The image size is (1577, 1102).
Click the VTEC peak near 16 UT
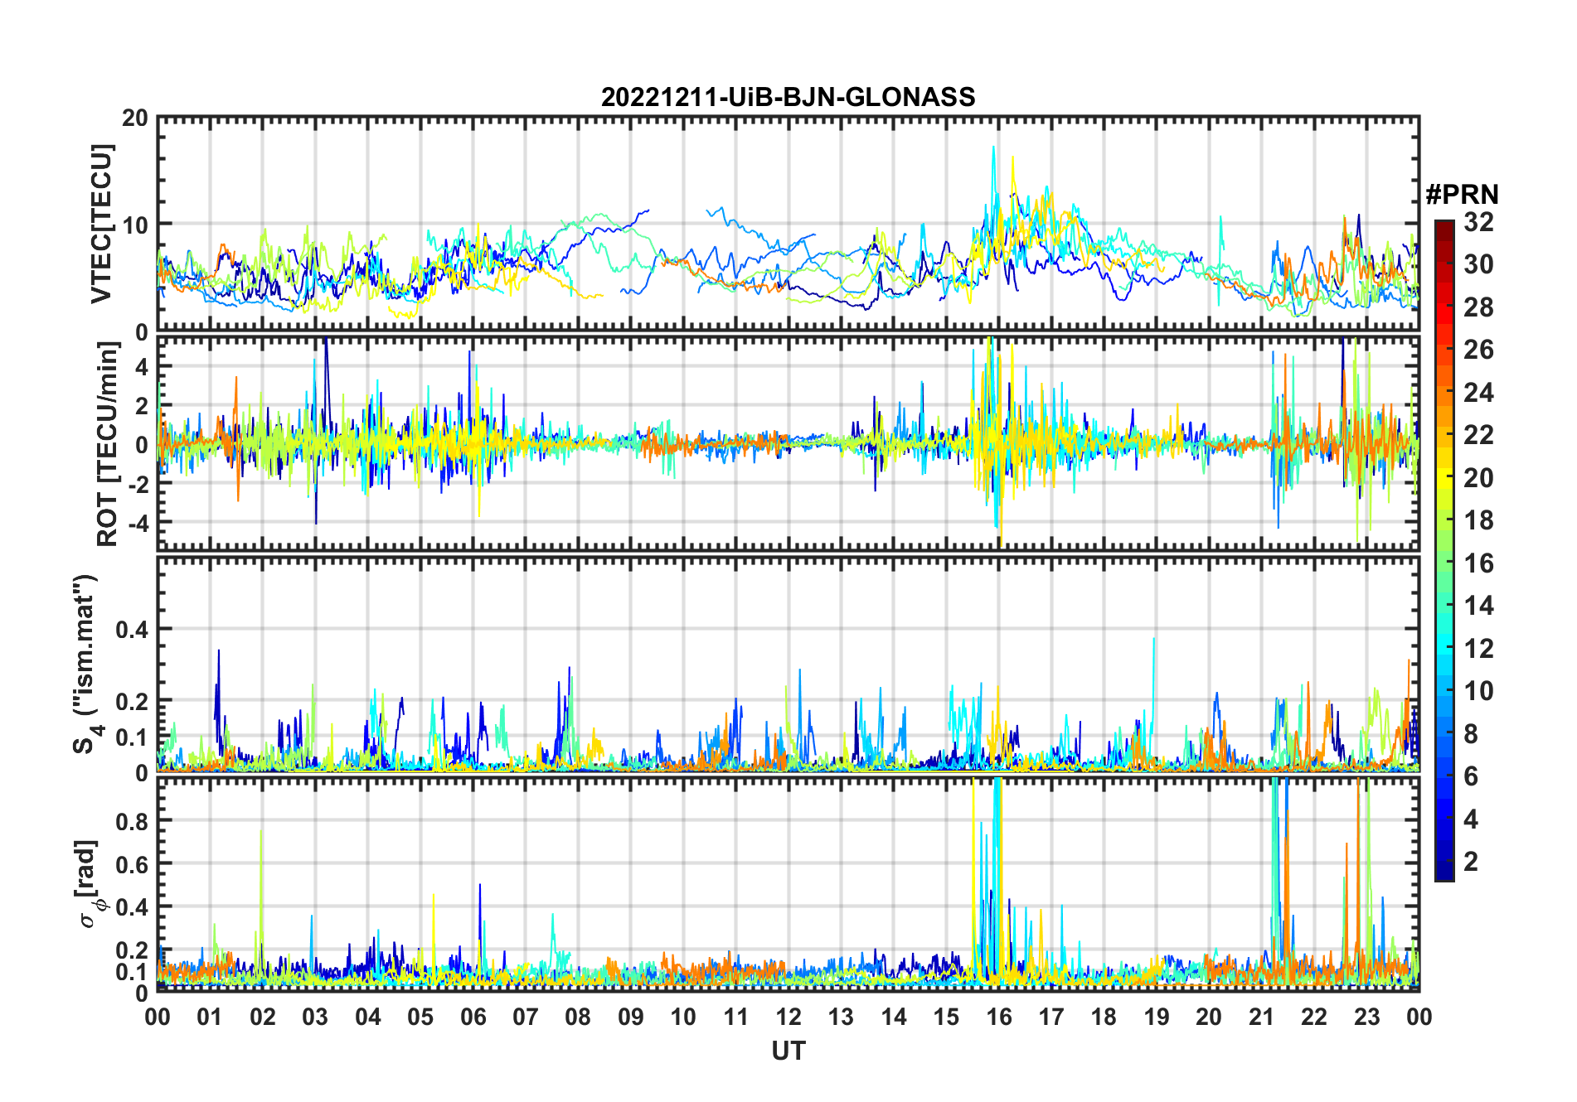[993, 147]
